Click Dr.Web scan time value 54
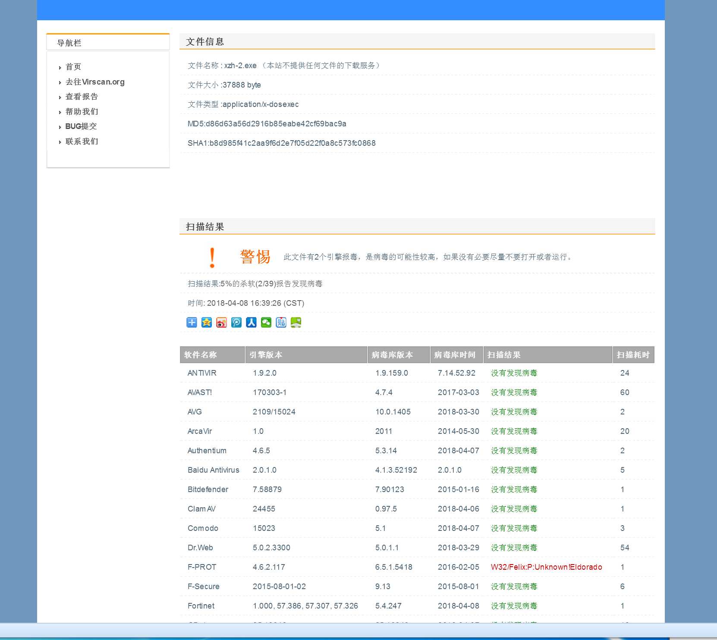717x640 pixels. [x=625, y=548]
